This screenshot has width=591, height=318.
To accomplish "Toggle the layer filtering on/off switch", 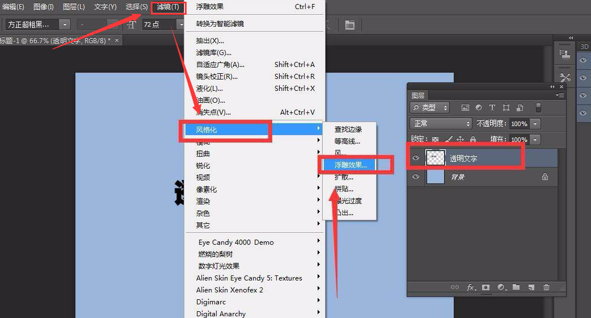I will [538, 107].
